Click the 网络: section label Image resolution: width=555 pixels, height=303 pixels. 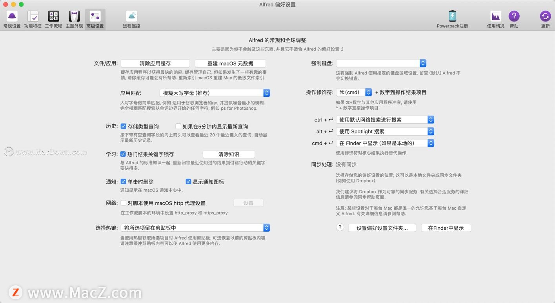pos(112,203)
